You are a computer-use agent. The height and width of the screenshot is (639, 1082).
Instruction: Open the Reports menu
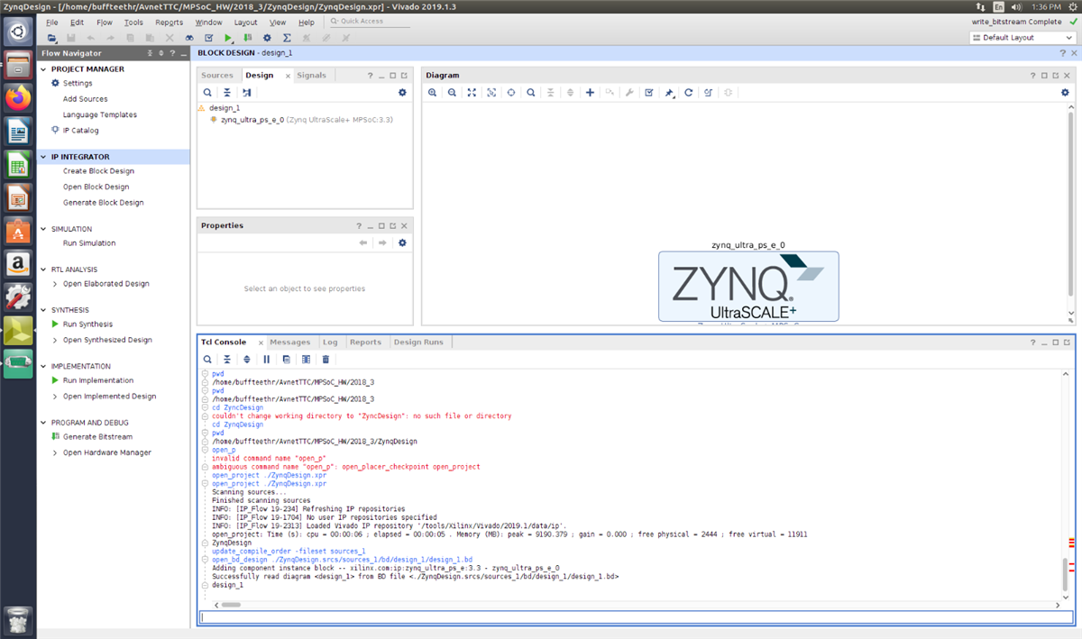[169, 22]
